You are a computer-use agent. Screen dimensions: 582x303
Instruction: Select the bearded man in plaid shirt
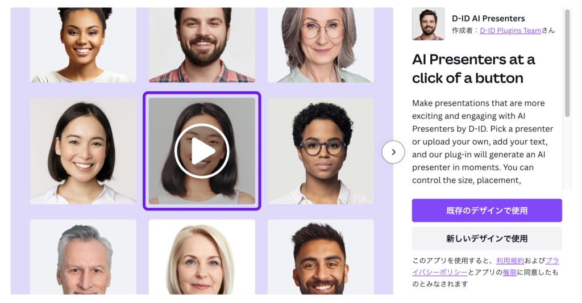[202, 45]
